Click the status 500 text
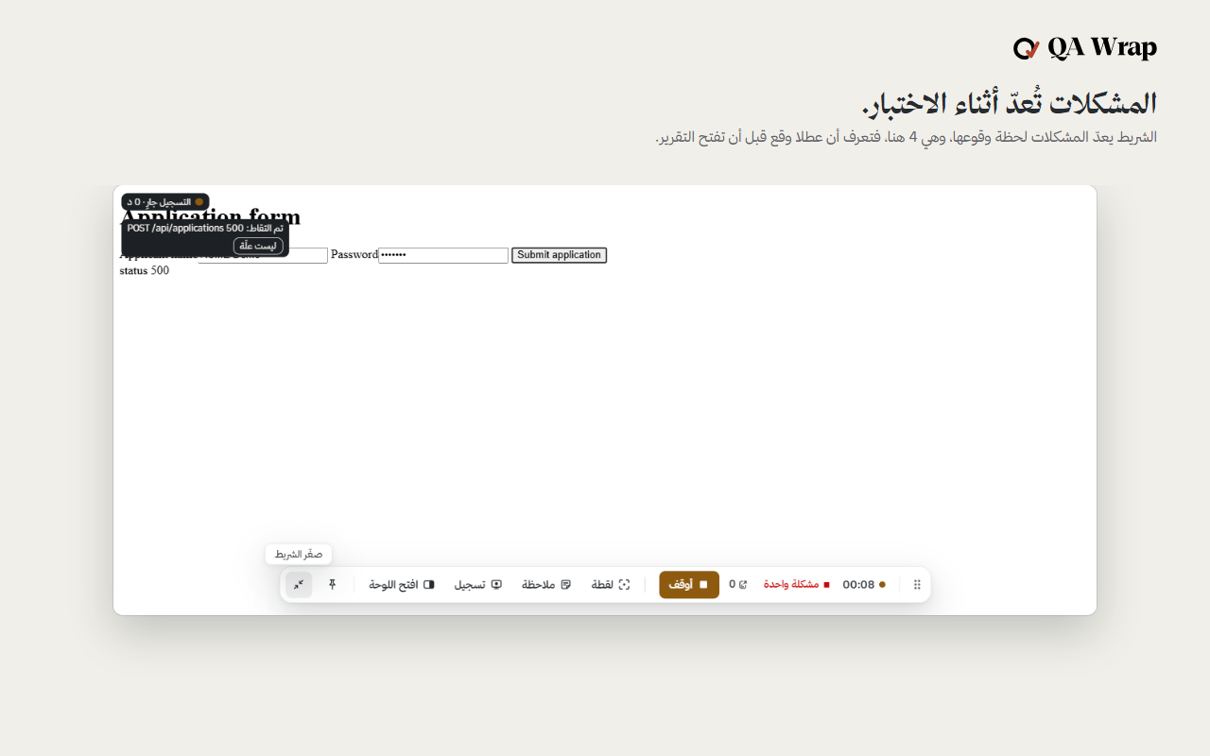The image size is (1210, 756). point(144,271)
